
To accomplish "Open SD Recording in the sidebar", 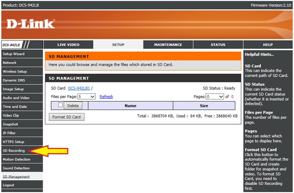I will [x=14, y=150].
